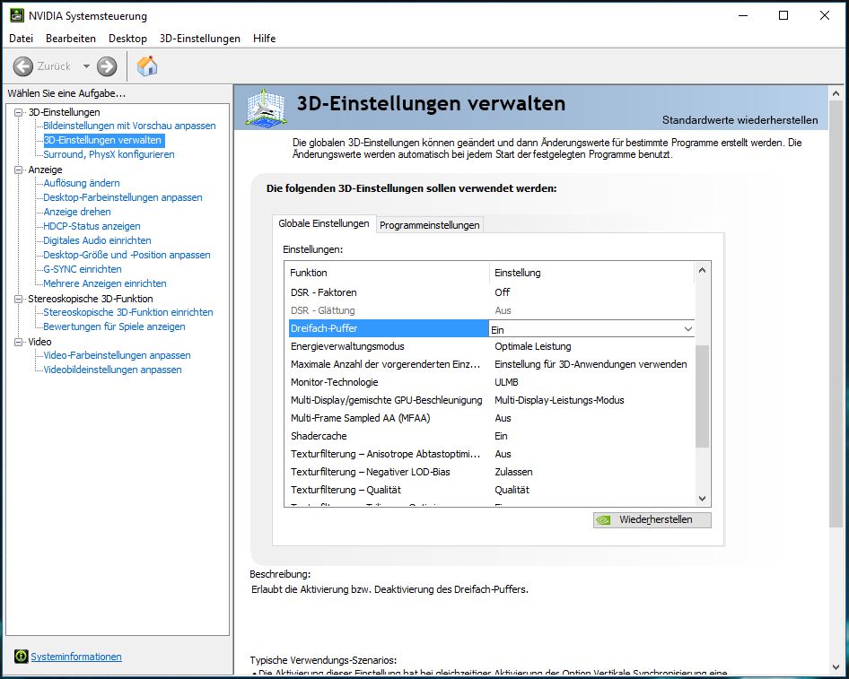Select Texturfilterung – Qualität row

pyautogui.click(x=492, y=490)
